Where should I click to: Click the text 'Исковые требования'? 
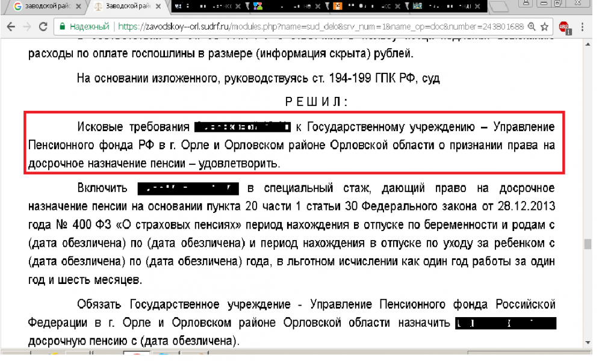click(133, 127)
